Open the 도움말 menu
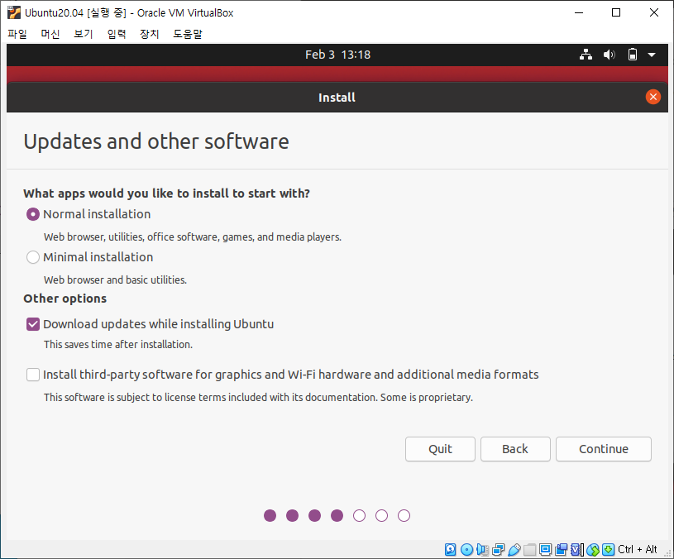This screenshot has height=559, width=674. [188, 34]
